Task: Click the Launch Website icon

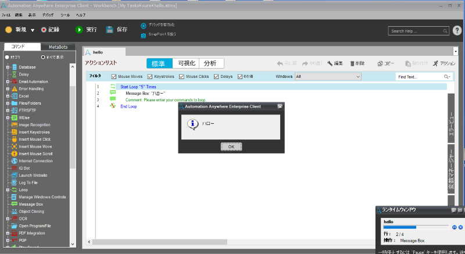Action: click(14, 176)
